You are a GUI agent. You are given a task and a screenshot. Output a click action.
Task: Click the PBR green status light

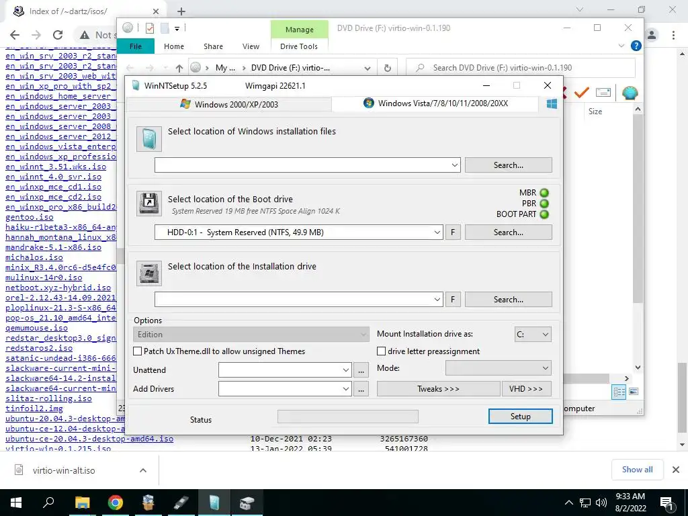544,204
